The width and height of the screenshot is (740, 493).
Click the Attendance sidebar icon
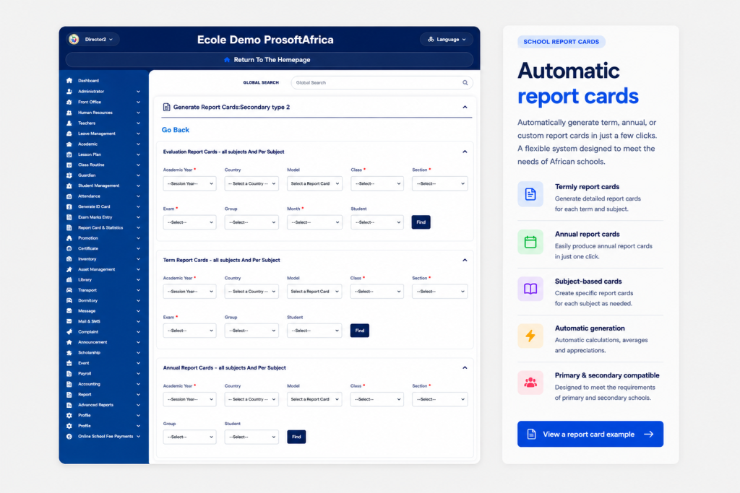(x=69, y=196)
